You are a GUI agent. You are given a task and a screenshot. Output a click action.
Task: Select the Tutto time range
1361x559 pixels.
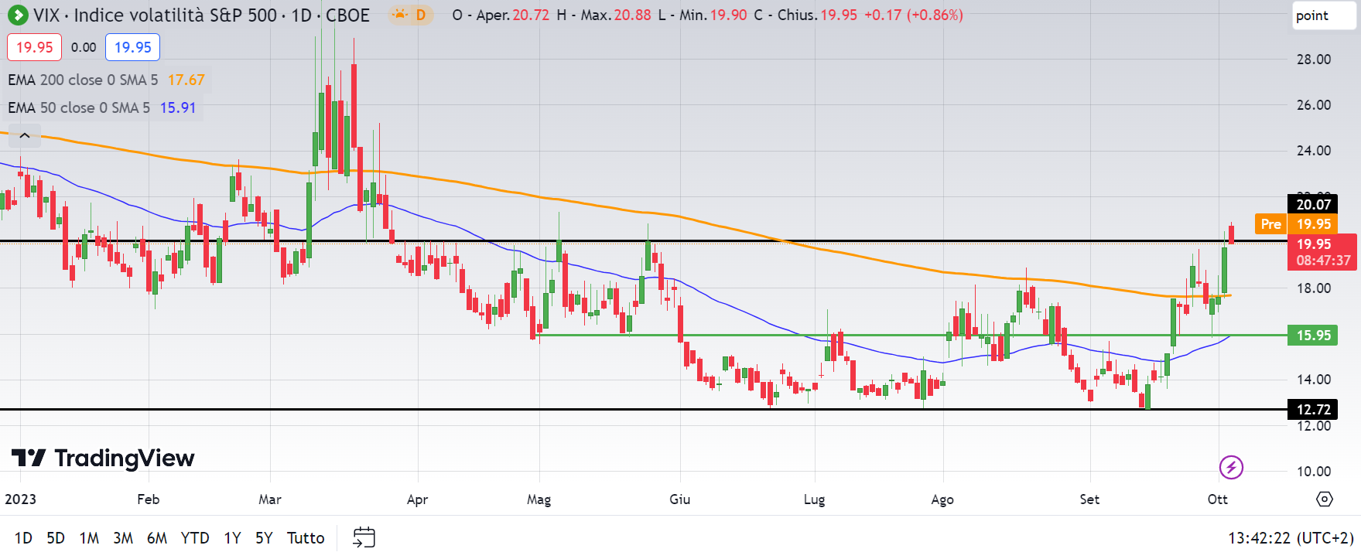pos(306,538)
